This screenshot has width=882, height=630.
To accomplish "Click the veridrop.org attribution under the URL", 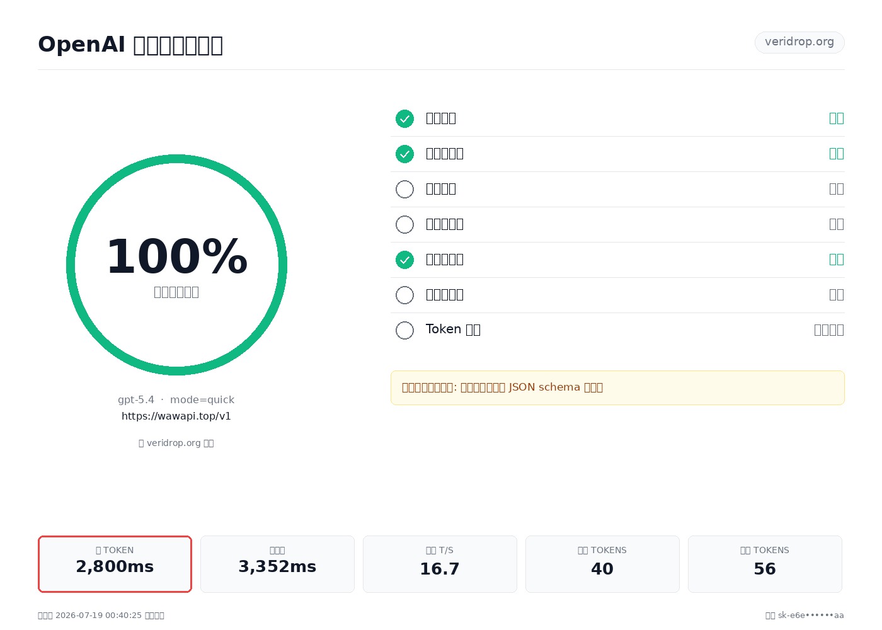I will 176,443.
